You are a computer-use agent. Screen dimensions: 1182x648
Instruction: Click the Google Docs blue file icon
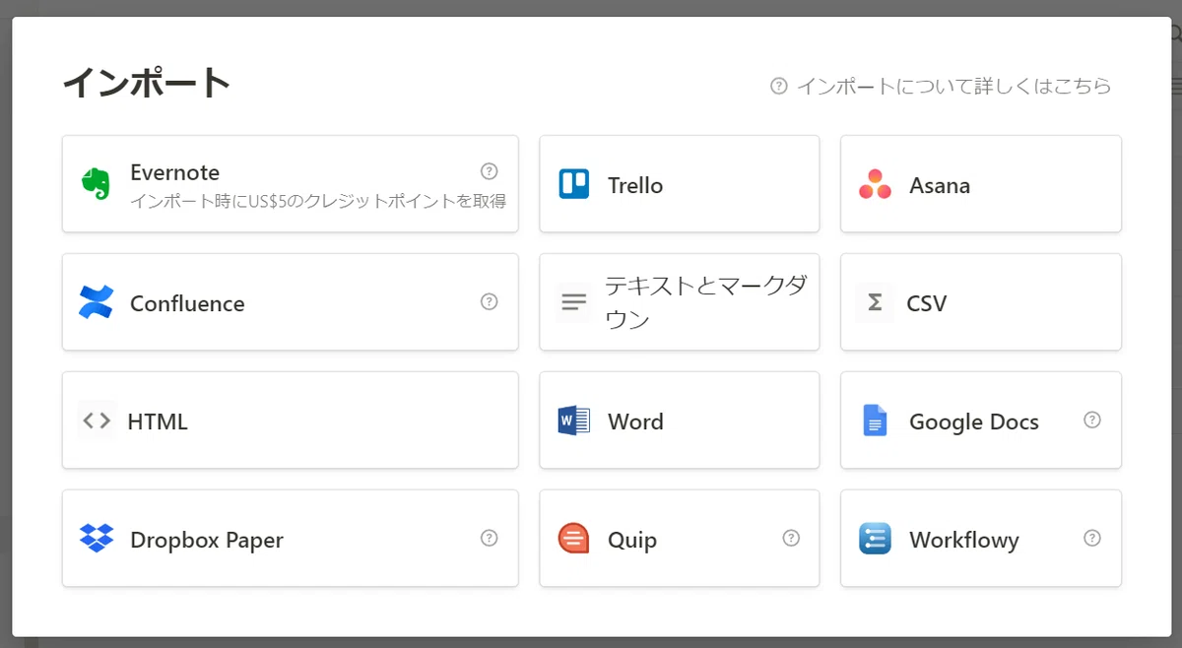pos(875,421)
